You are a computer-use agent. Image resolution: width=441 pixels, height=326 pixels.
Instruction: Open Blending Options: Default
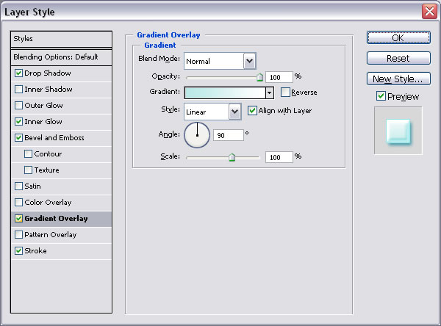click(61, 57)
